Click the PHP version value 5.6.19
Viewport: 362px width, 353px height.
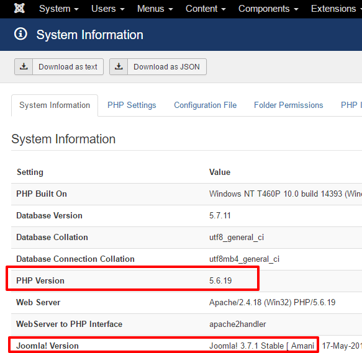[220, 280]
